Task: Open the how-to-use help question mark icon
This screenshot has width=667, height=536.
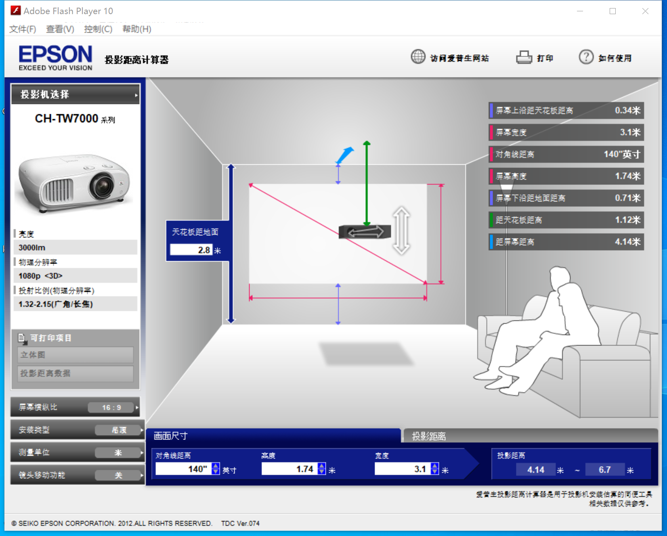Action: [586, 57]
